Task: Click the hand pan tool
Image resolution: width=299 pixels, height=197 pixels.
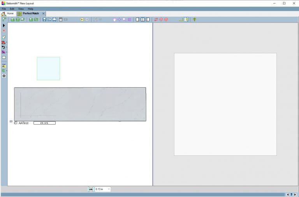Action: 114,19
